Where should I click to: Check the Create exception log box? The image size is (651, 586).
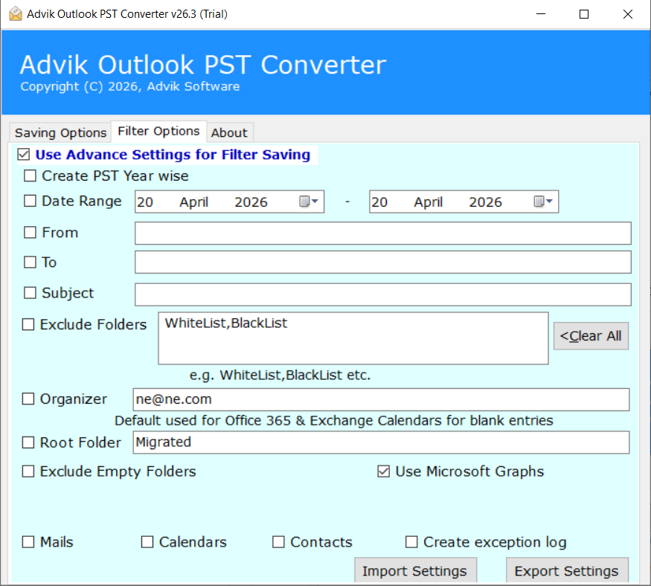pos(411,542)
